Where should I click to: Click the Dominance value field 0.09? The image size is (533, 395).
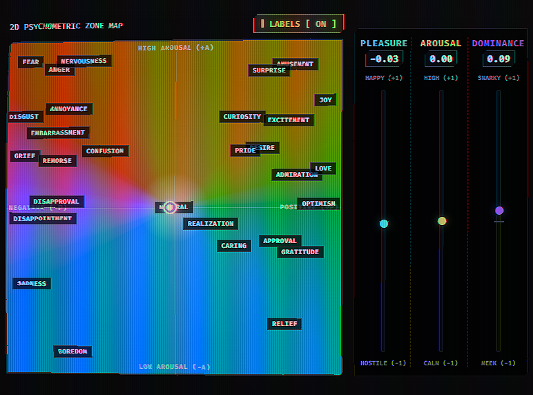pos(498,59)
